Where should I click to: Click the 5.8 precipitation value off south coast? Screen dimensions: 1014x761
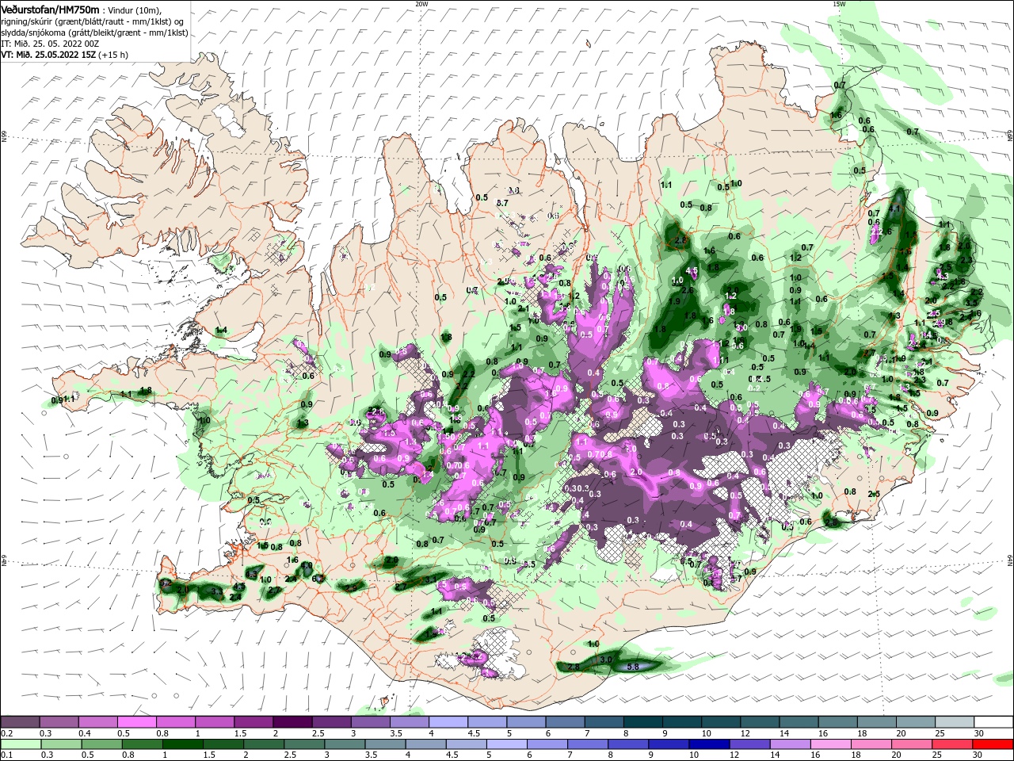pyautogui.click(x=633, y=667)
